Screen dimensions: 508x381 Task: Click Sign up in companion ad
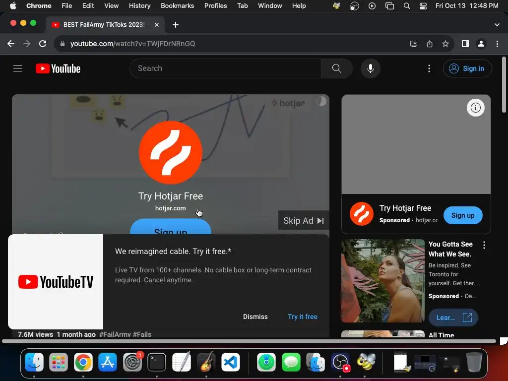[463, 215]
